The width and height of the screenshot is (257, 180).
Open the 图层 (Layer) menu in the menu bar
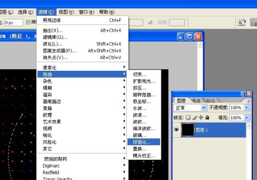pyautogui.click(x=7, y=12)
